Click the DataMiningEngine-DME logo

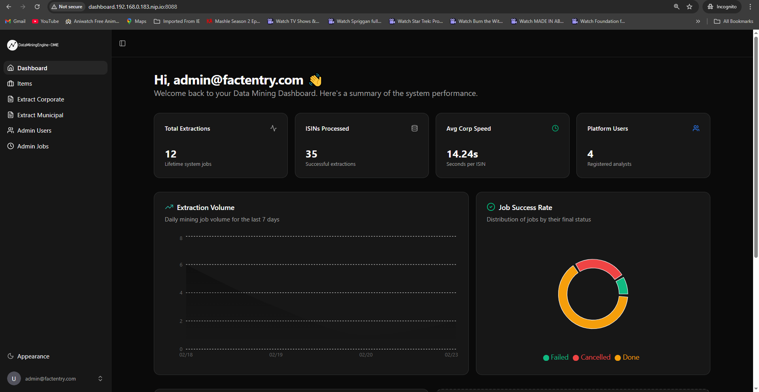click(33, 45)
